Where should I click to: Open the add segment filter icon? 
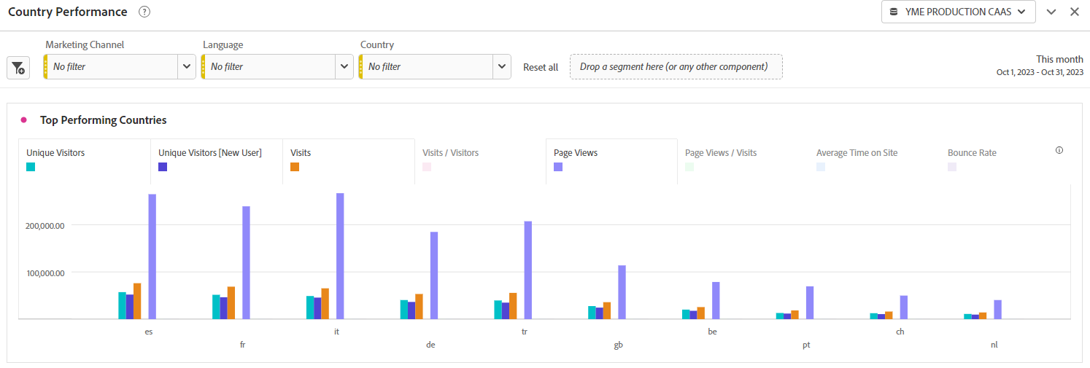(18, 68)
